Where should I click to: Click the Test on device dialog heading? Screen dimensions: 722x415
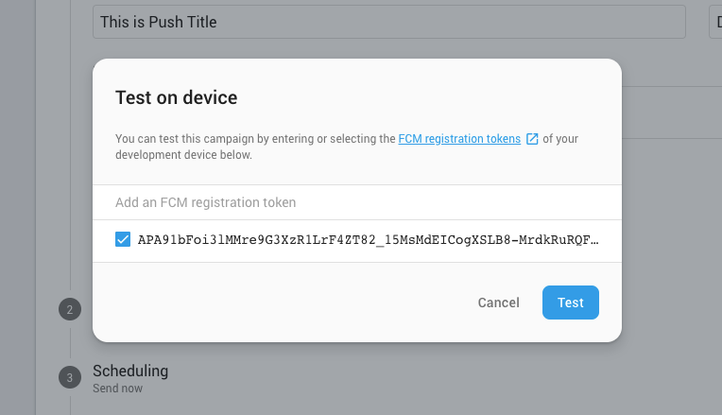[x=177, y=97]
